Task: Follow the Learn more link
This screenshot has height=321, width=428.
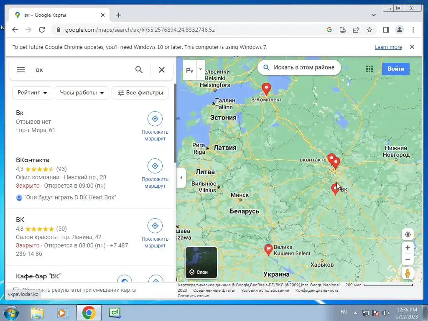Action: (x=388, y=47)
